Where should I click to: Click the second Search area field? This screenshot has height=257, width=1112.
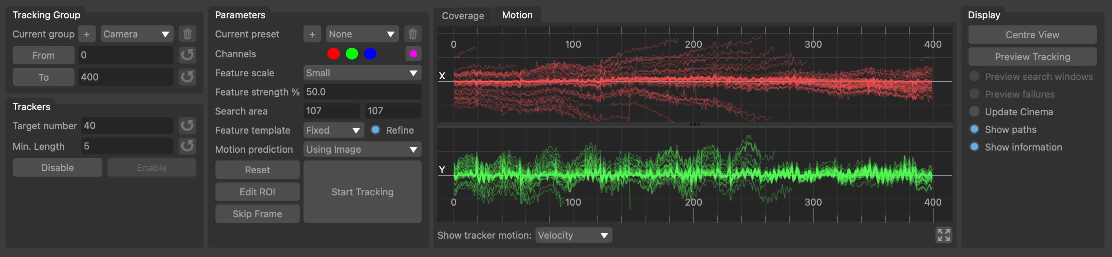click(x=393, y=111)
